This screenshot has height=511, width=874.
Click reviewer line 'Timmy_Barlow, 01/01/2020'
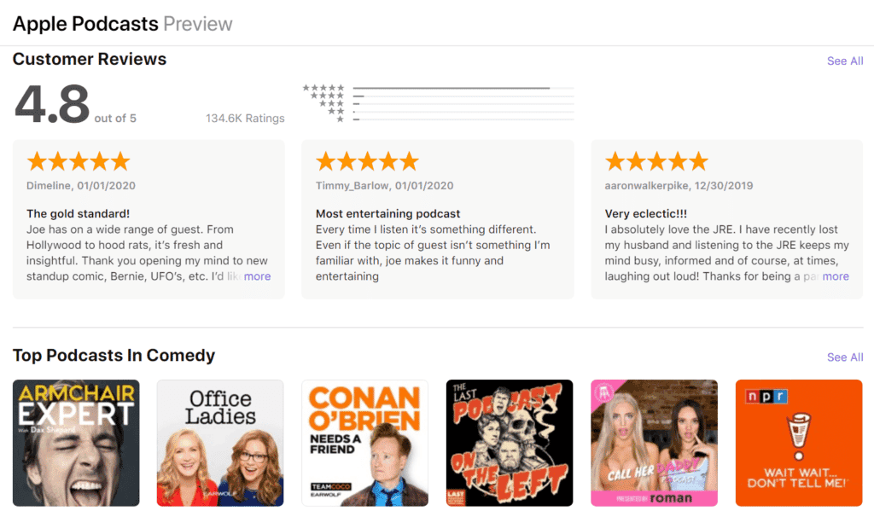[385, 186]
